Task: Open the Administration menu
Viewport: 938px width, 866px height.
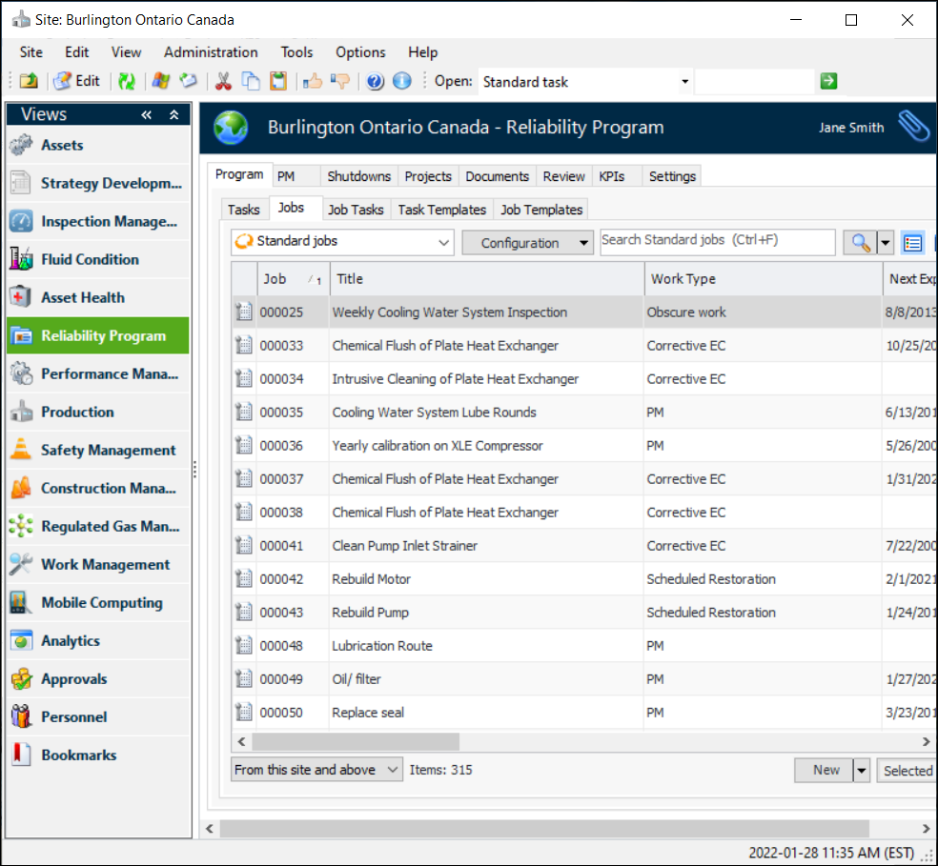Action: point(211,52)
